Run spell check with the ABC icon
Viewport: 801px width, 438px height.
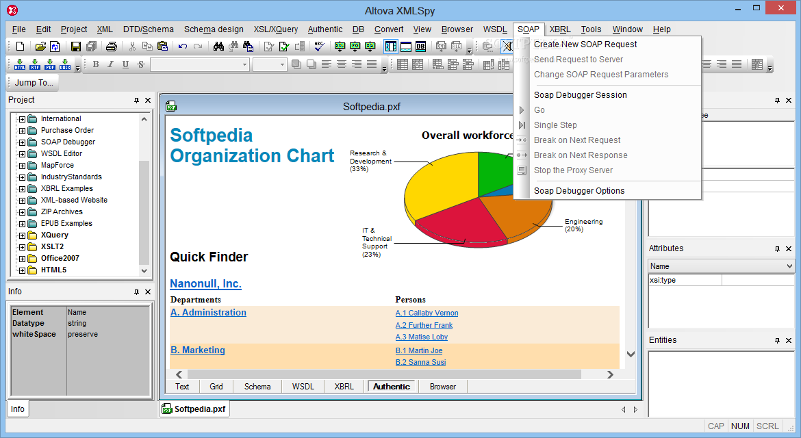click(319, 47)
